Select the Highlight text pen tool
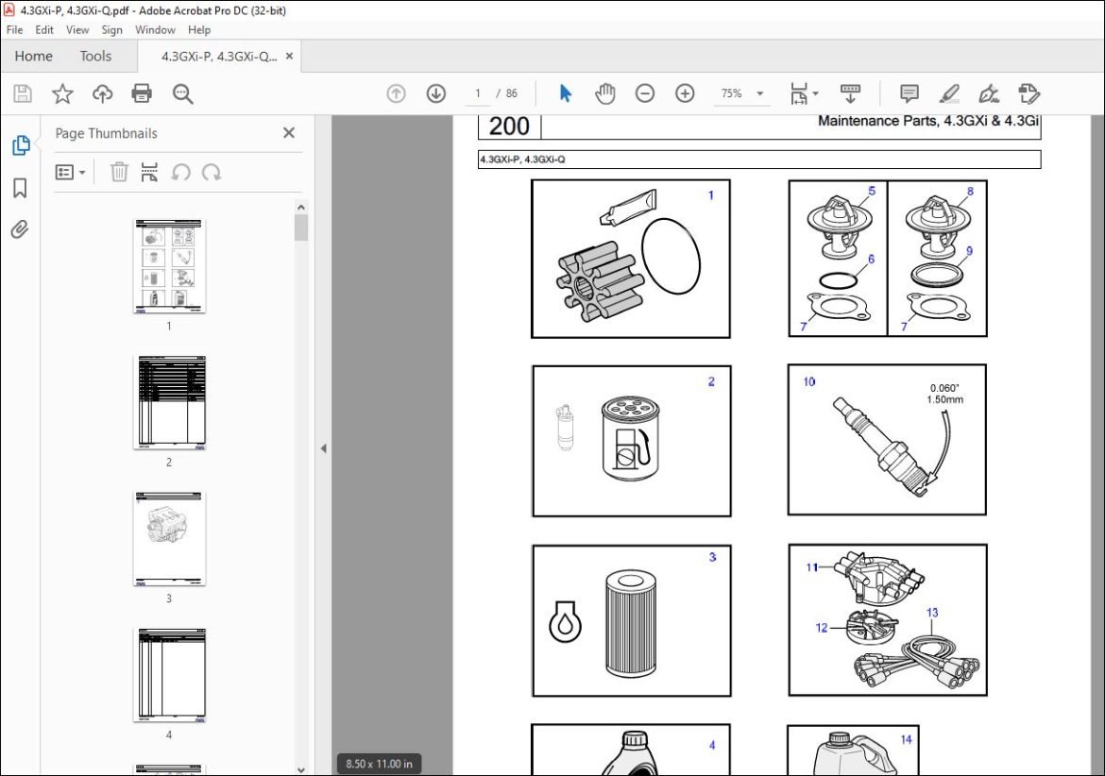The height and width of the screenshot is (776, 1105). coord(949,93)
